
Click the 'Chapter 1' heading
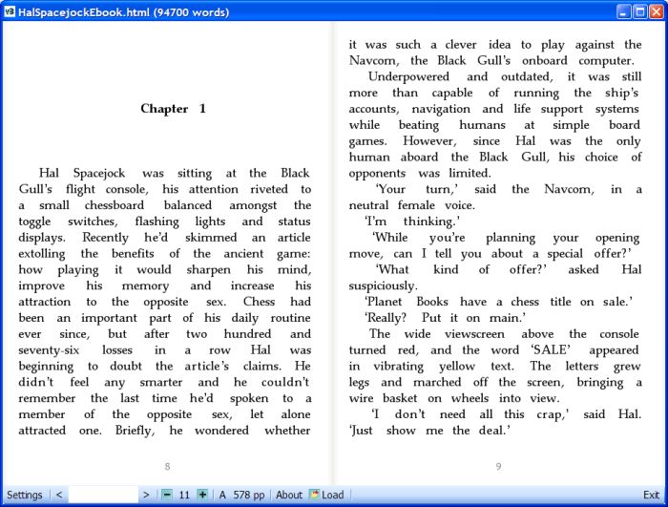[x=174, y=109]
